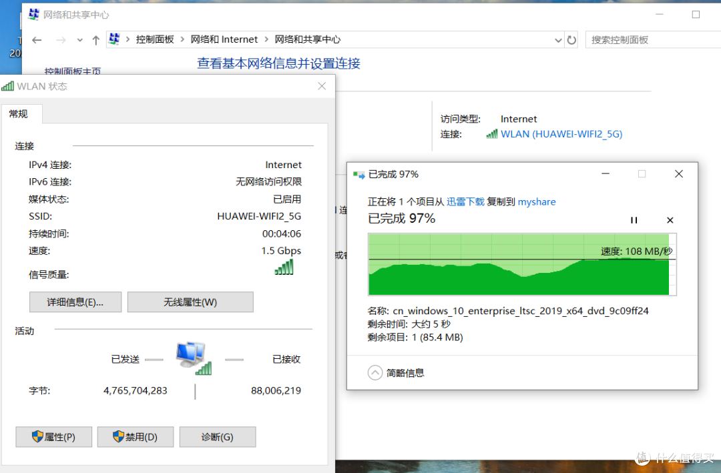Viewport: 721px width, 473px height.
Task: Close the WLAN 状态 dialog
Action: tap(322, 86)
